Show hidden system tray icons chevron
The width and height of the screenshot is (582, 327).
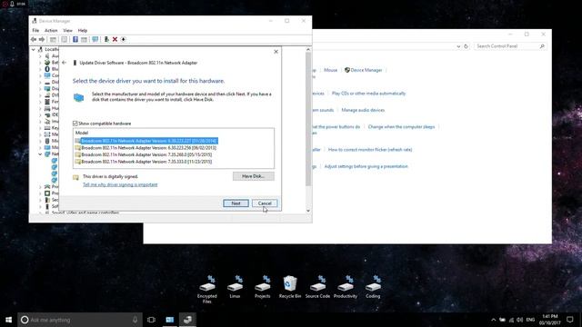(493, 320)
